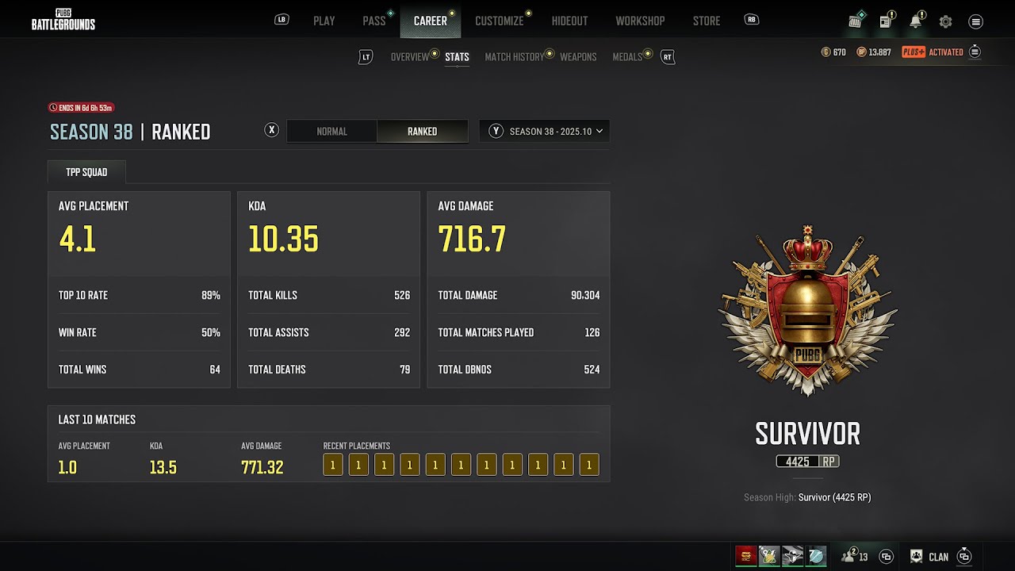The height and width of the screenshot is (571, 1015).
Task: Click the last recent placement box
Action: click(x=589, y=465)
